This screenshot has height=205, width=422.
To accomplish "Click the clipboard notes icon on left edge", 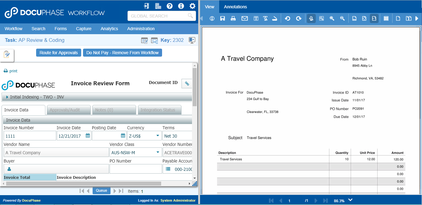I will point(7,54).
